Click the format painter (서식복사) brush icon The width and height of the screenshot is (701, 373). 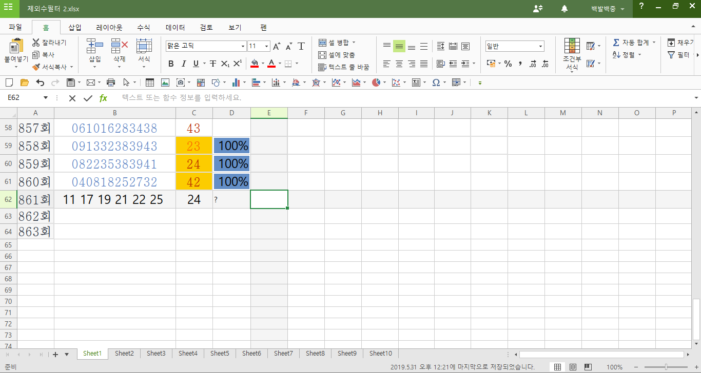pyautogui.click(x=36, y=67)
